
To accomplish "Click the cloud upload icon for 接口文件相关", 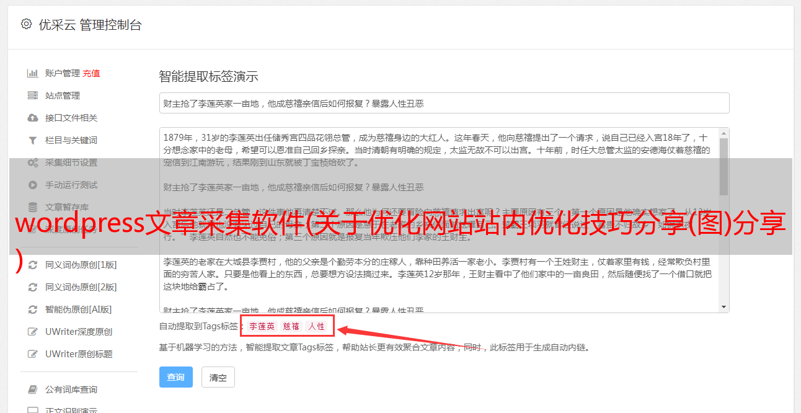I will click(x=33, y=118).
